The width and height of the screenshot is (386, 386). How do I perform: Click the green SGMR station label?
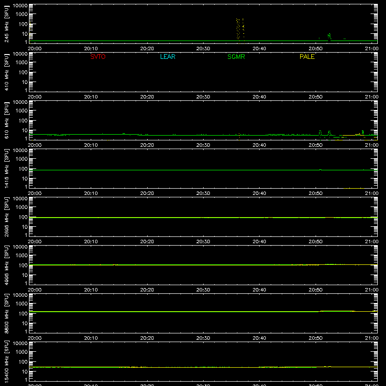(x=236, y=56)
